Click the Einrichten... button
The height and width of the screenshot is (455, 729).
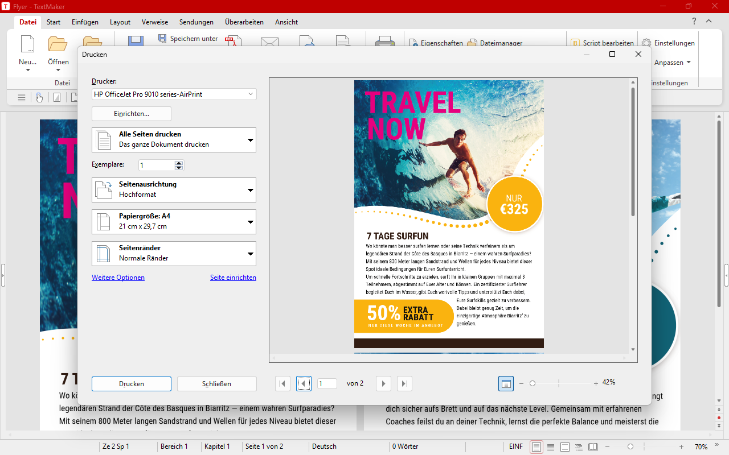132,114
